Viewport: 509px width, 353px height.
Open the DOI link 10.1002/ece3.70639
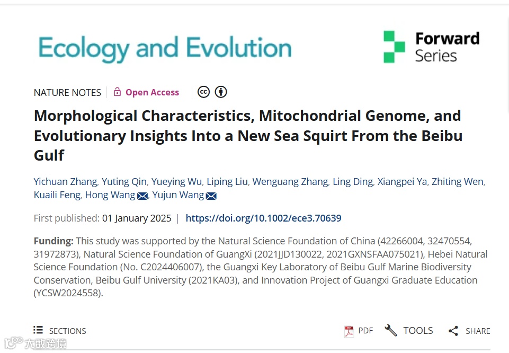pyautogui.click(x=263, y=218)
